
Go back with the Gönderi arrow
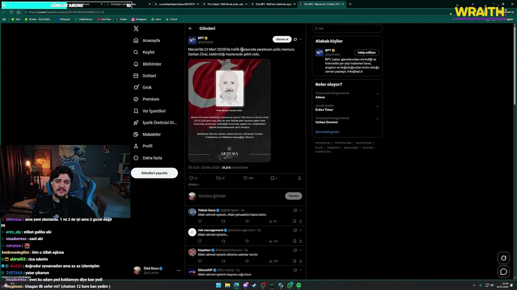pos(190,28)
